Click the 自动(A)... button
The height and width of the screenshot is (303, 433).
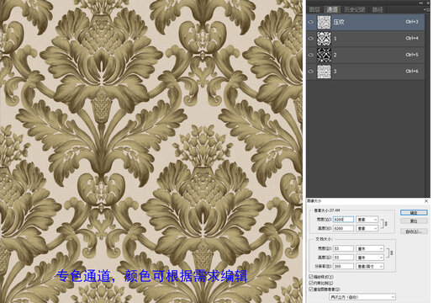(414, 231)
